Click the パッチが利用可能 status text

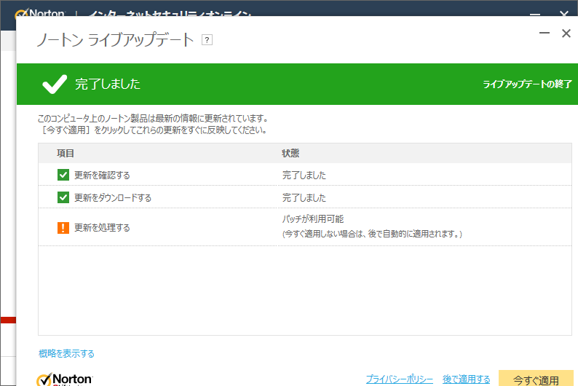313,219
